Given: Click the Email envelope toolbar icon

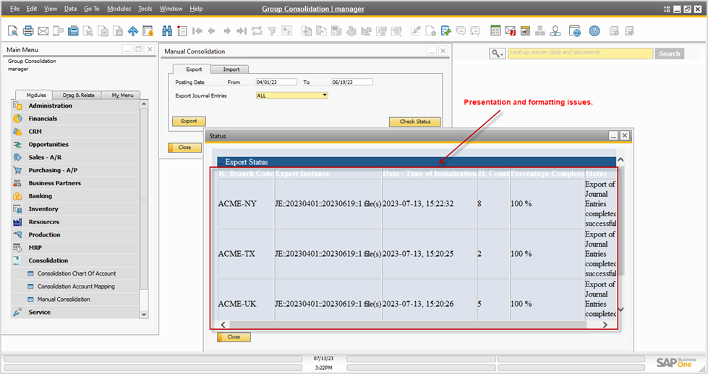Looking at the screenshot, I should tap(43, 31).
